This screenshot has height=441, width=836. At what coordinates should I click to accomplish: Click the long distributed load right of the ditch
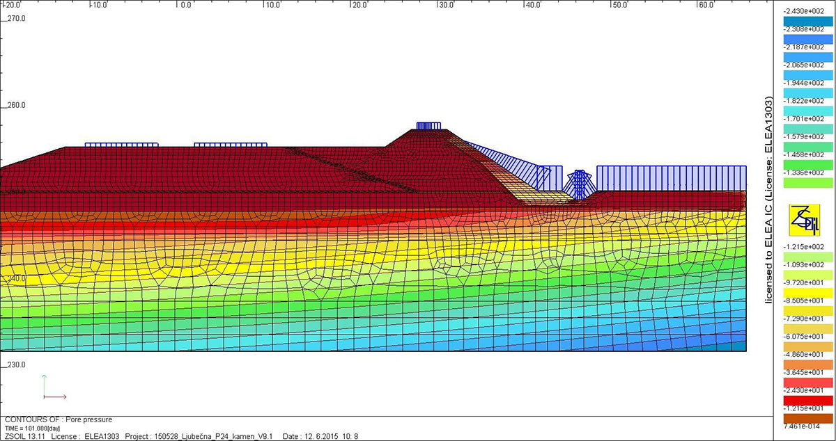pos(671,178)
